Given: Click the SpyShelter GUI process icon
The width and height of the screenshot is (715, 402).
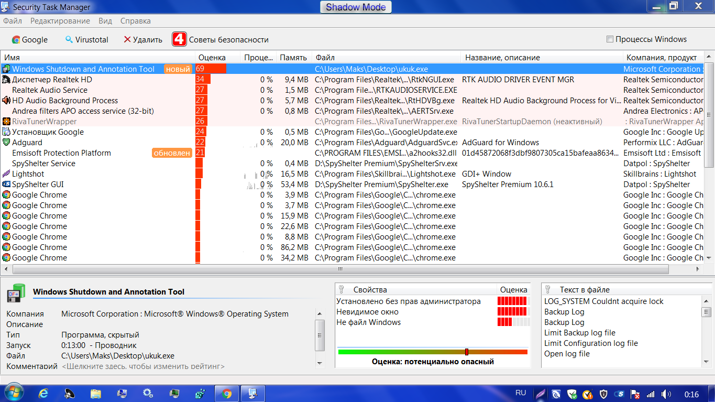Looking at the screenshot, I should (6, 184).
